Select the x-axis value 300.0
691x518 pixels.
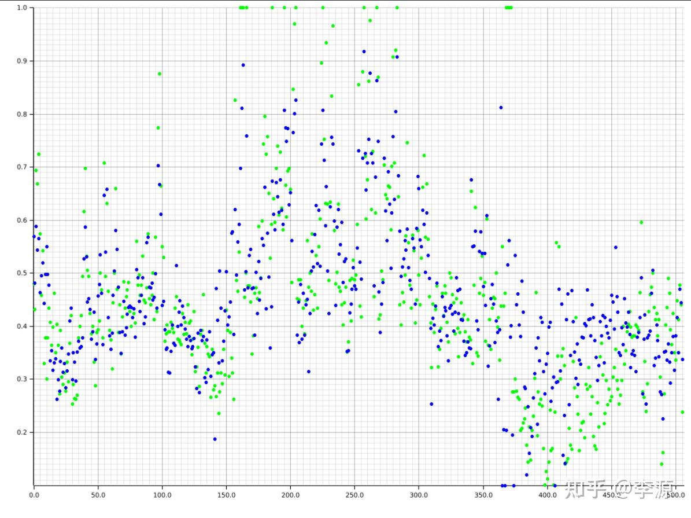point(419,495)
